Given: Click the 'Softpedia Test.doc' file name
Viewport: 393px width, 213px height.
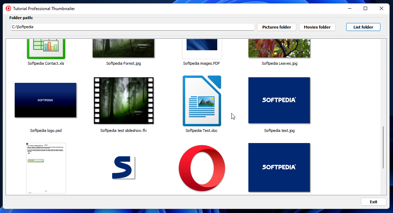Looking at the screenshot, I should point(202,131).
